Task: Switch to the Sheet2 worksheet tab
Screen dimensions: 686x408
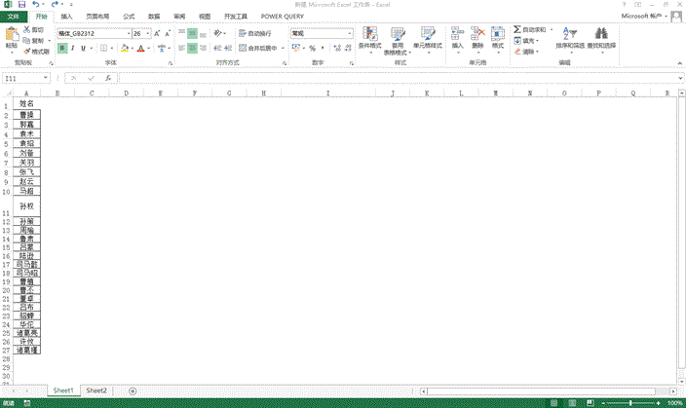Action: point(96,389)
